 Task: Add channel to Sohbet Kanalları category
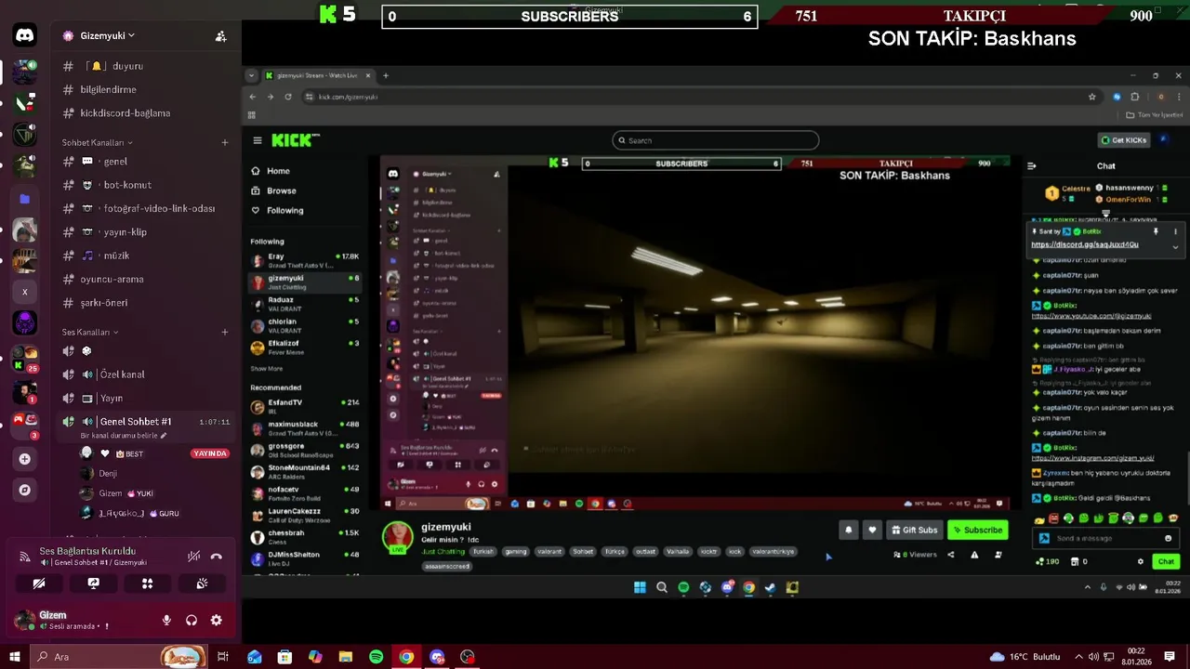pos(224,142)
